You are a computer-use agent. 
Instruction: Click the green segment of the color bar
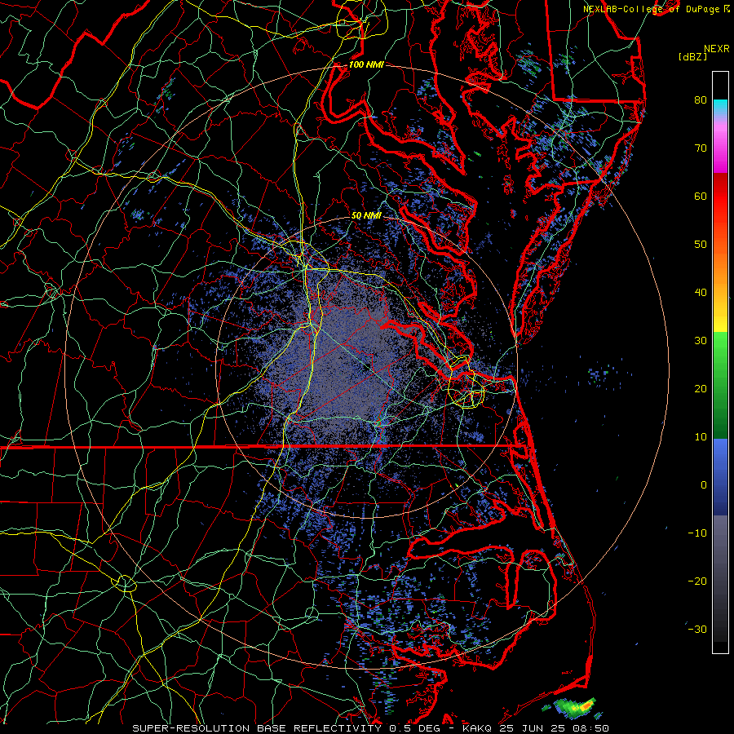pos(720,385)
